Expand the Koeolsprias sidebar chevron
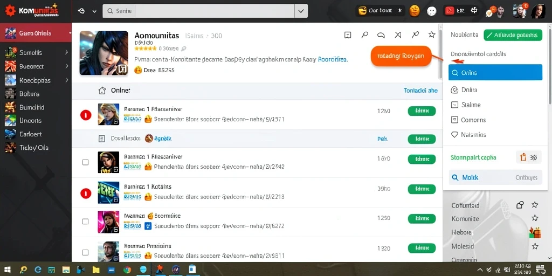The width and height of the screenshot is (552, 276). 66,80
